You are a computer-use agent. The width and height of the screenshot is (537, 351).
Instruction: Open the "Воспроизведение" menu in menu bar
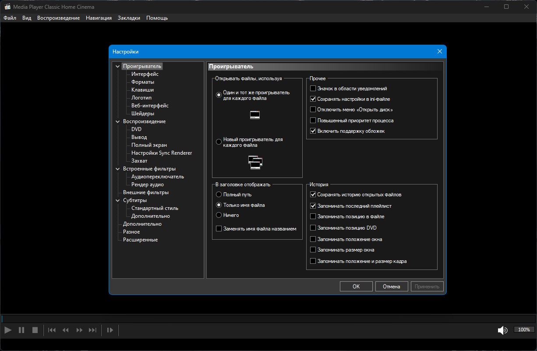[59, 18]
